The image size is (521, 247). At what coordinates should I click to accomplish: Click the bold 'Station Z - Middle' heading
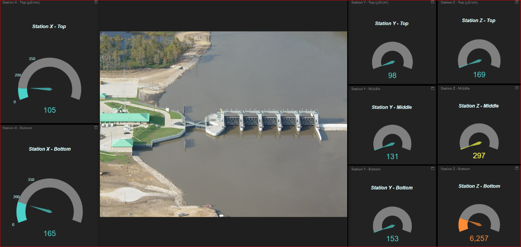click(x=479, y=106)
